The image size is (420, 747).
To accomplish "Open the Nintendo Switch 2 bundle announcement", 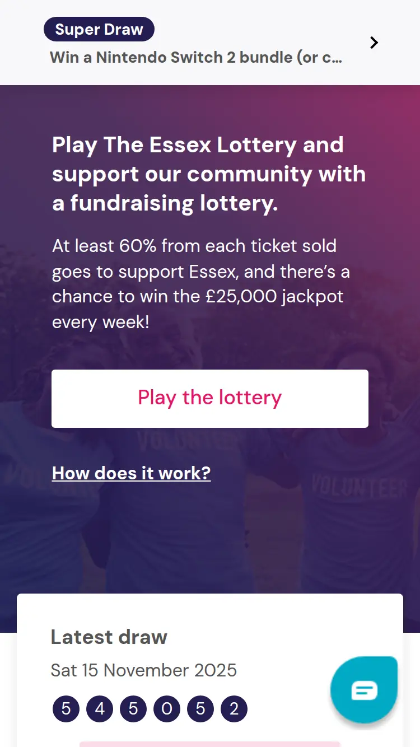I will (x=196, y=57).
